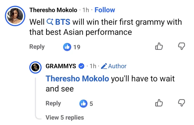
Task: Dislike the GRAMMYS reply with thumbs down
Action: [x=181, y=103]
